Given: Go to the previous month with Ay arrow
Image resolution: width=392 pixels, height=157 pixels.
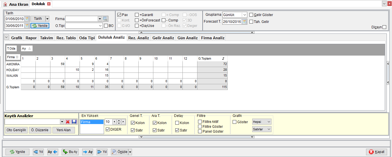Looking at the screenshot, I should (53, 152).
